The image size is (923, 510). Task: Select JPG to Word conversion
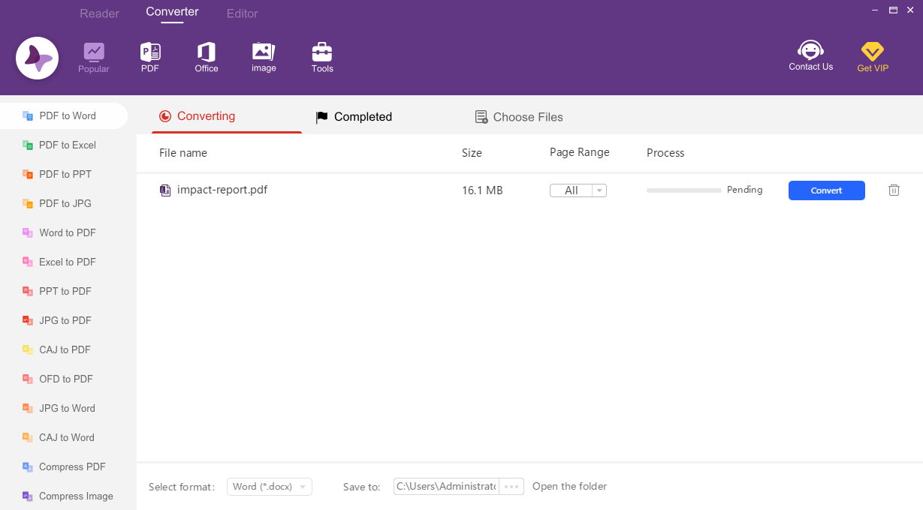[67, 408]
